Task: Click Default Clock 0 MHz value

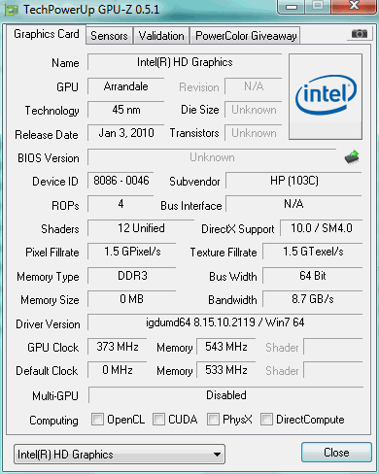Action: [118, 370]
